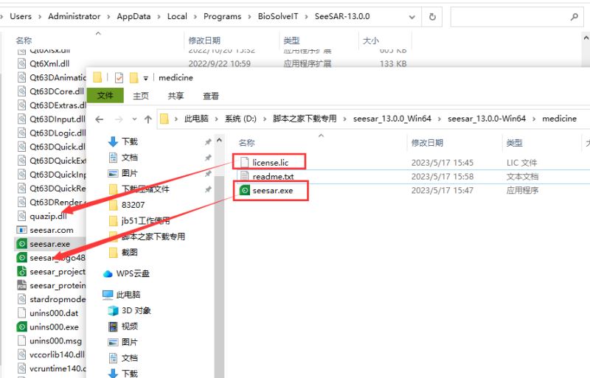Go up one folder level
Viewport: 590px width, 378px height.
pyautogui.click(x=148, y=119)
